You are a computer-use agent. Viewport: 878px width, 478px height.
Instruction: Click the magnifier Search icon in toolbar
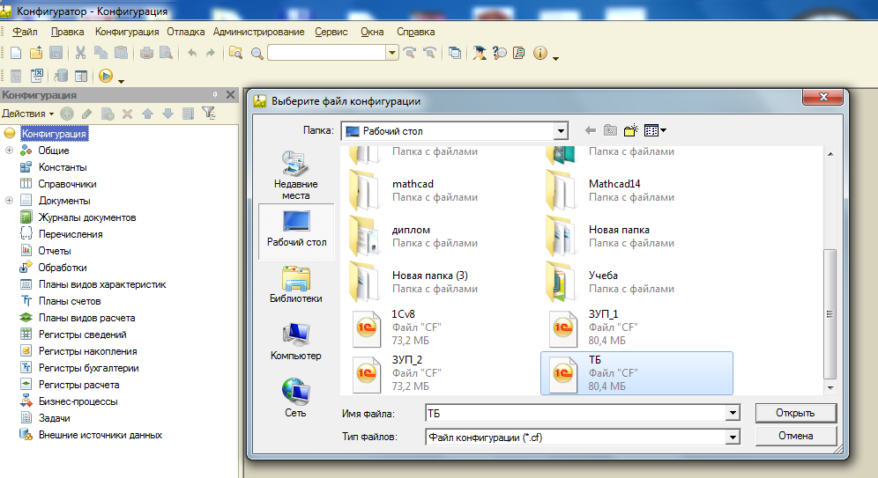(257, 53)
